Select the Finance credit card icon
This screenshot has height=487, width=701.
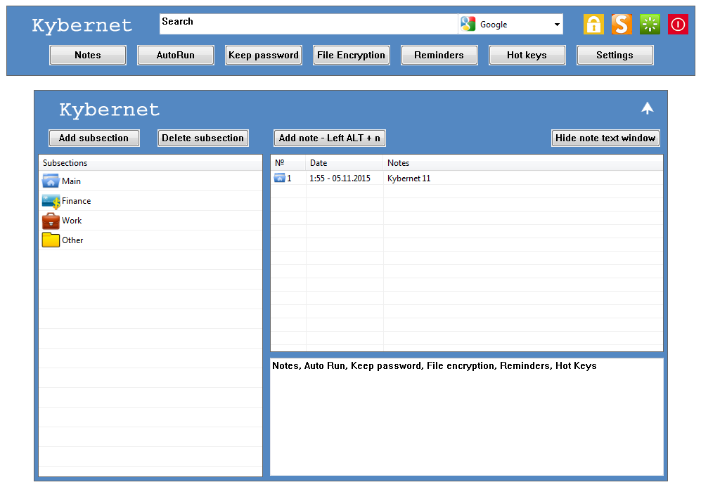tap(51, 201)
